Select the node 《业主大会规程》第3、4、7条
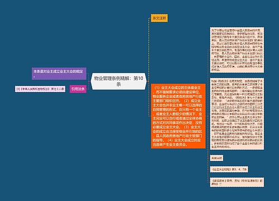 [x=229, y=169]
